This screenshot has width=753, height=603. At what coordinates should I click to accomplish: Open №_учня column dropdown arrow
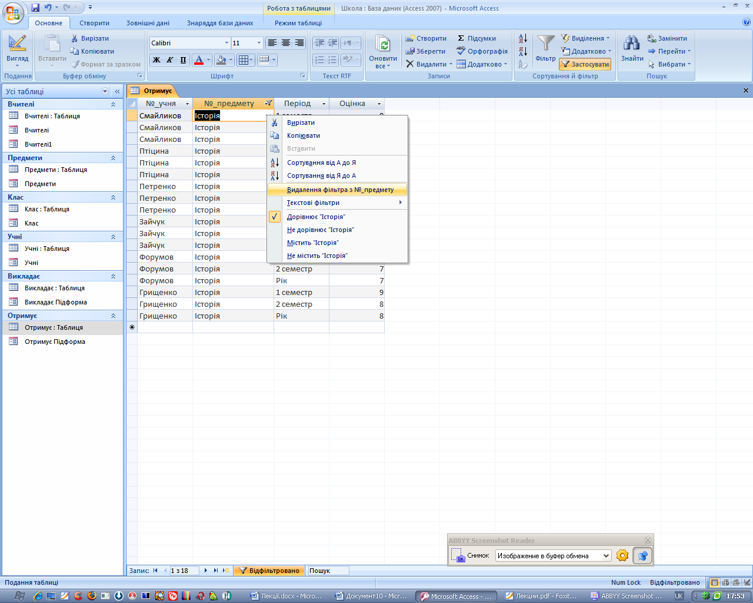click(x=188, y=104)
